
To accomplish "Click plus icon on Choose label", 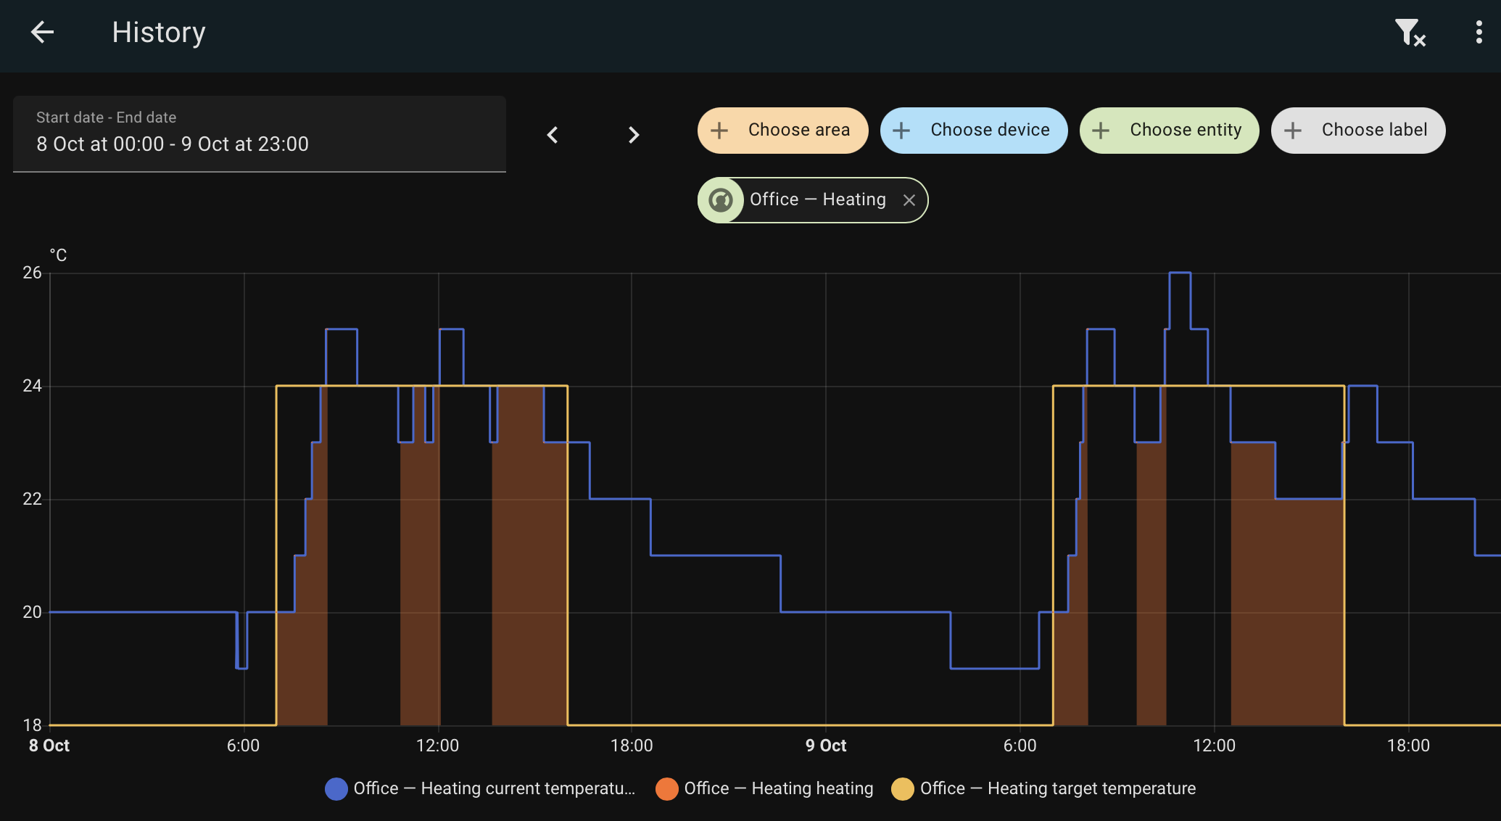I will click(1293, 131).
